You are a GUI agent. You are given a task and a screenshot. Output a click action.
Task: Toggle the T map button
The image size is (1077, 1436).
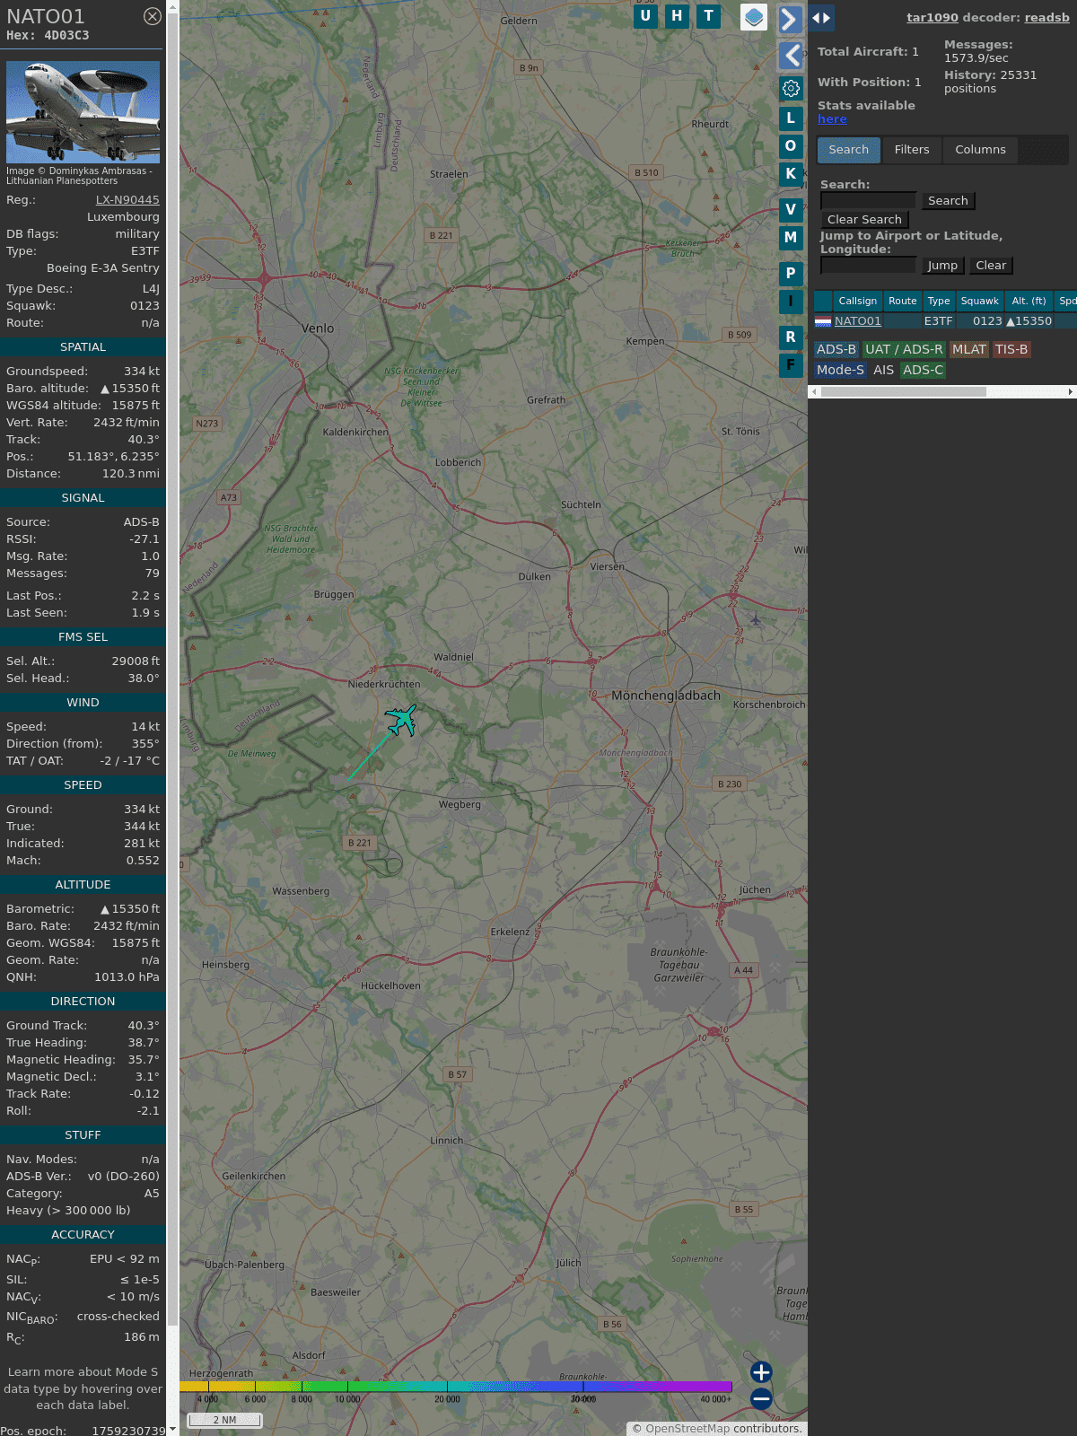coord(709,16)
